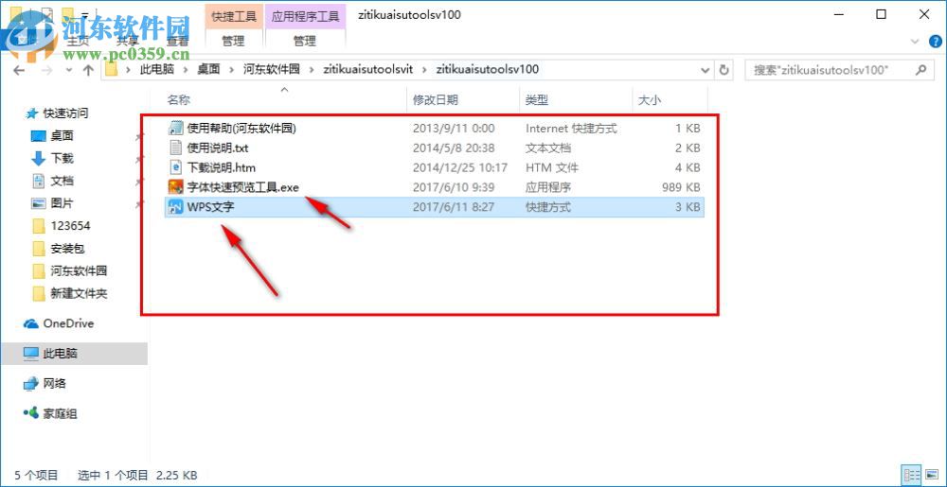Image resolution: width=947 pixels, height=487 pixels.
Task: Click 河东软件园 in the address path
Action: point(272,69)
